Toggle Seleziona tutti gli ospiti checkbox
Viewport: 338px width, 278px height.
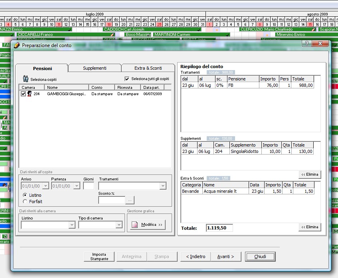click(x=127, y=79)
